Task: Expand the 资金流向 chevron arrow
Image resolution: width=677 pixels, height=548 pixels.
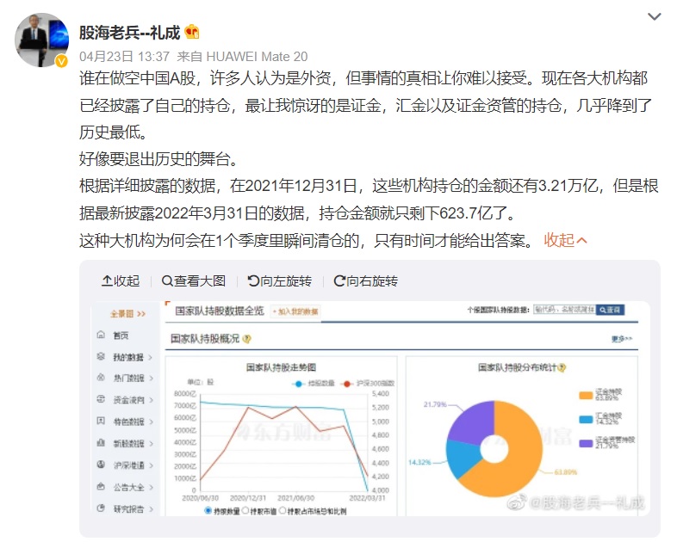Action: coord(151,401)
